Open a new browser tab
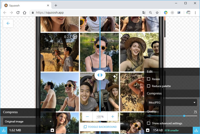 click(x=56, y=5)
